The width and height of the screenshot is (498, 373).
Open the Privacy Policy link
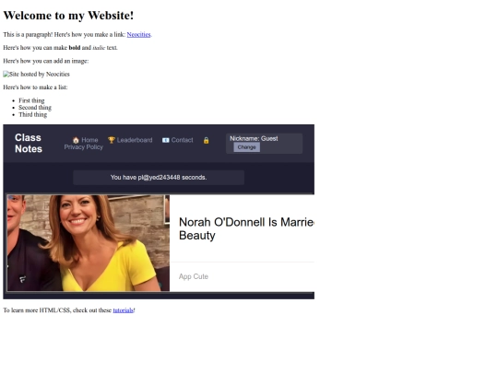pyautogui.click(x=84, y=147)
